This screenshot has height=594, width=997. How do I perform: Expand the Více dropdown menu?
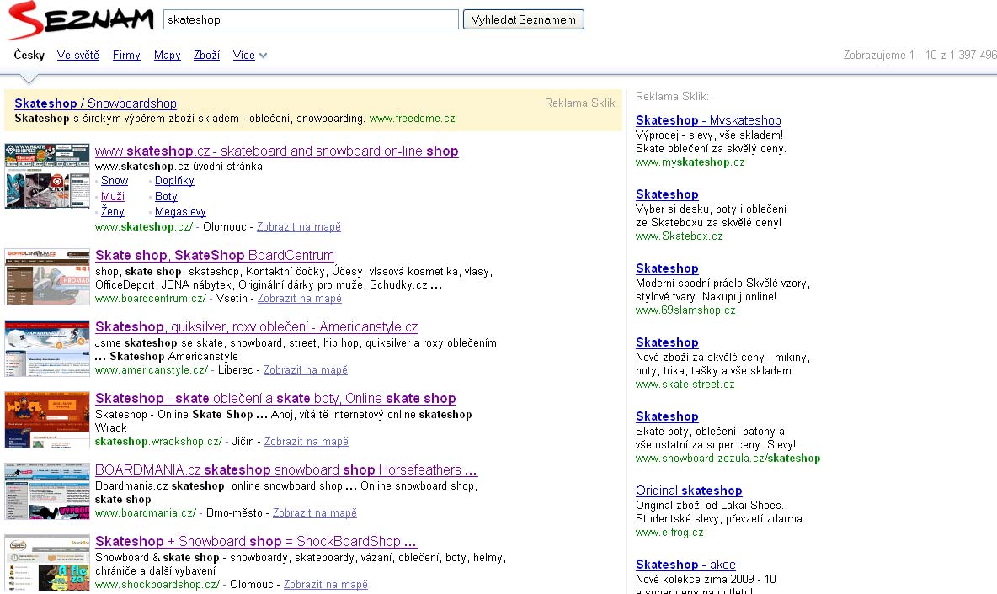[250, 56]
